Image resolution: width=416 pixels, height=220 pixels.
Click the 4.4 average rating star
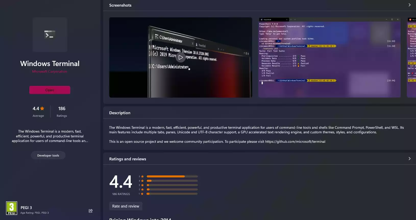pyautogui.click(x=42, y=108)
